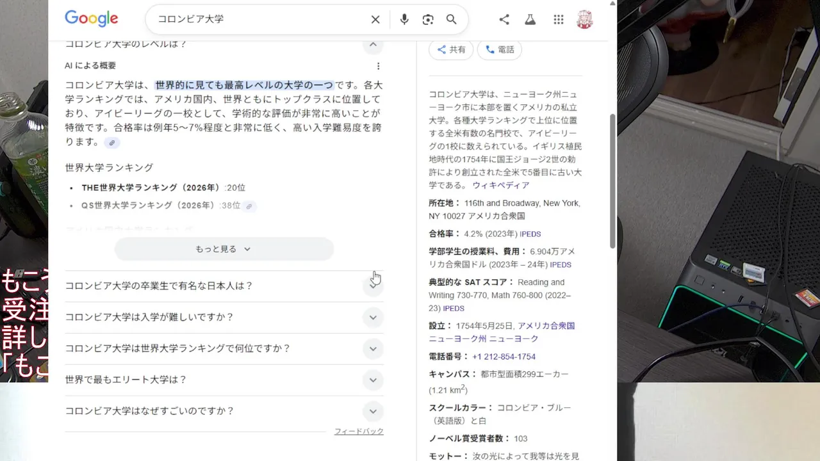Image resolution: width=820 pixels, height=461 pixels.
Task: Click the スクールカラー label in panel
Action: pos(461,408)
